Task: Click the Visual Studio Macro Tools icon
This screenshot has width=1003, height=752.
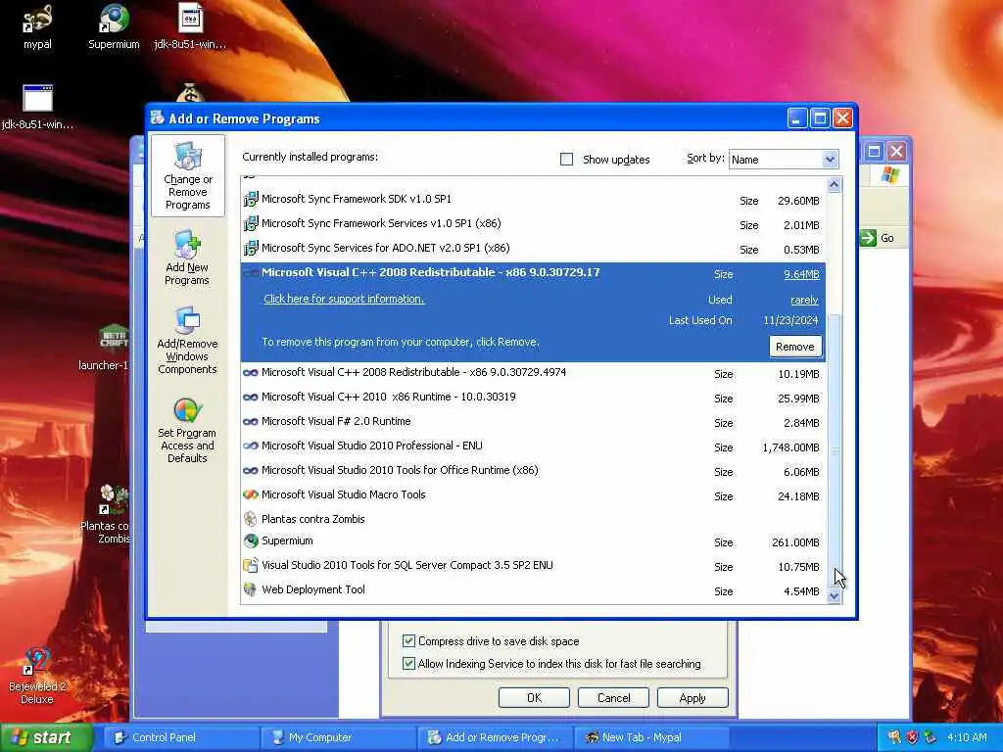Action: coord(251,494)
